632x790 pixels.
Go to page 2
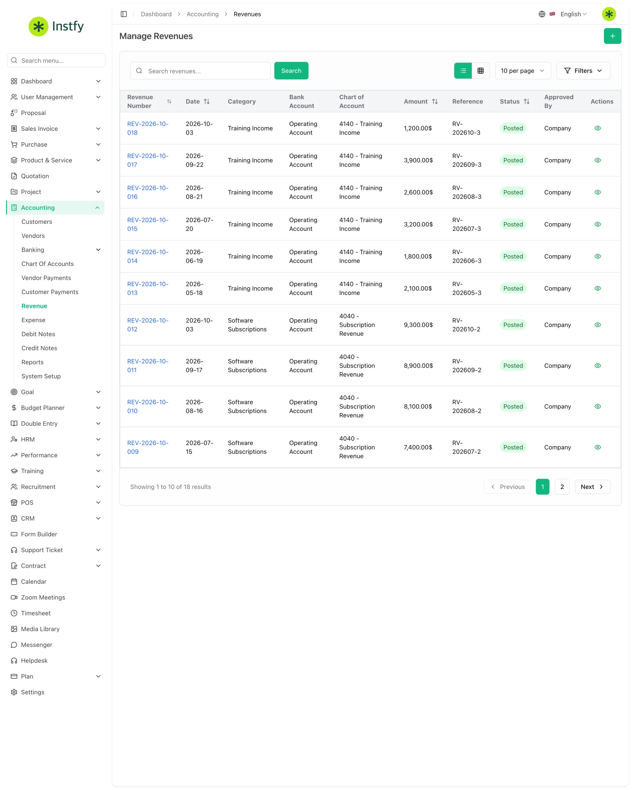[562, 487]
